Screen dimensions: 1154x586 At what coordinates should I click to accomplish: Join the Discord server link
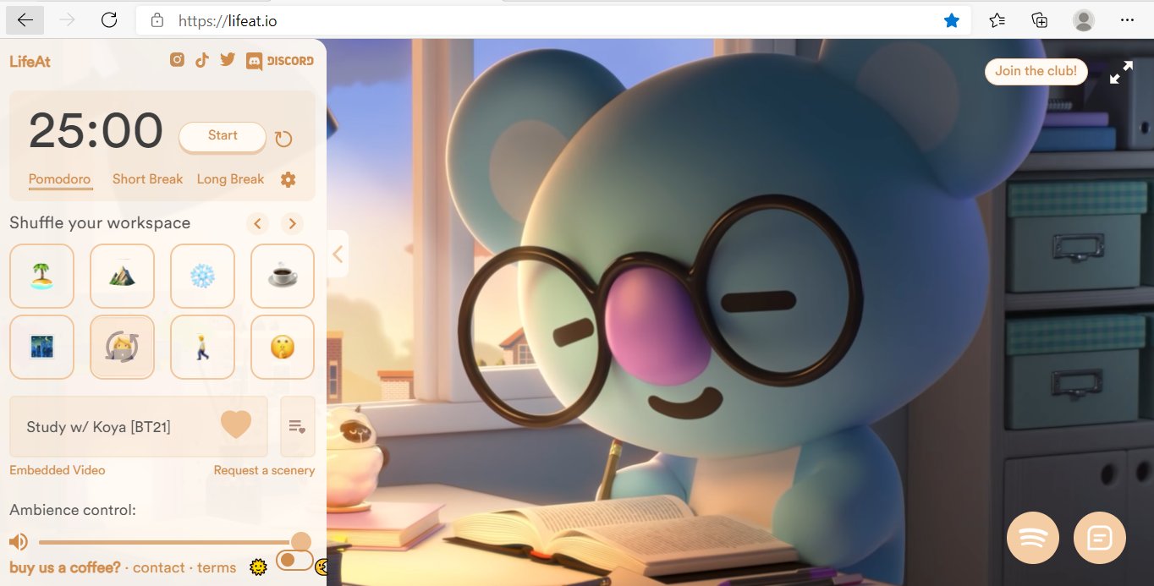[x=279, y=61]
